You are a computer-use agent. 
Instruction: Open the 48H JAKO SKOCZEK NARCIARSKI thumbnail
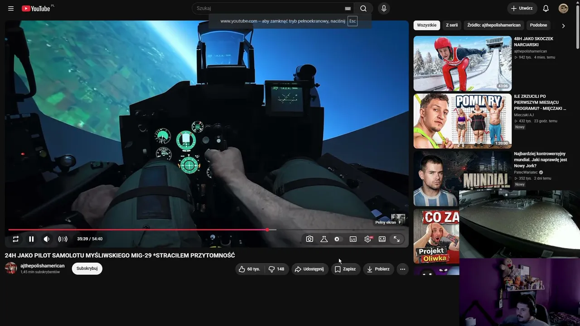coord(463,63)
